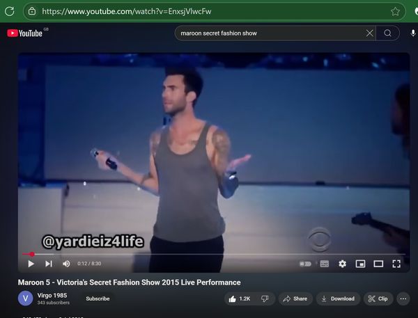Image resolution: width=418 pixels, height=318 pixels.
Task: Share the Maroon 5 video
Action: [x=295, y=299]
